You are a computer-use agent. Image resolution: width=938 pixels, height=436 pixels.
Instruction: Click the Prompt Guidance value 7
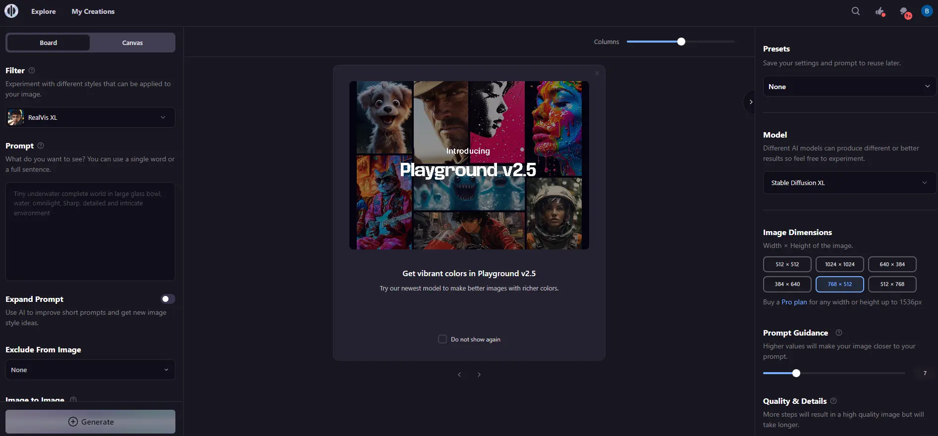pos(925,373)
